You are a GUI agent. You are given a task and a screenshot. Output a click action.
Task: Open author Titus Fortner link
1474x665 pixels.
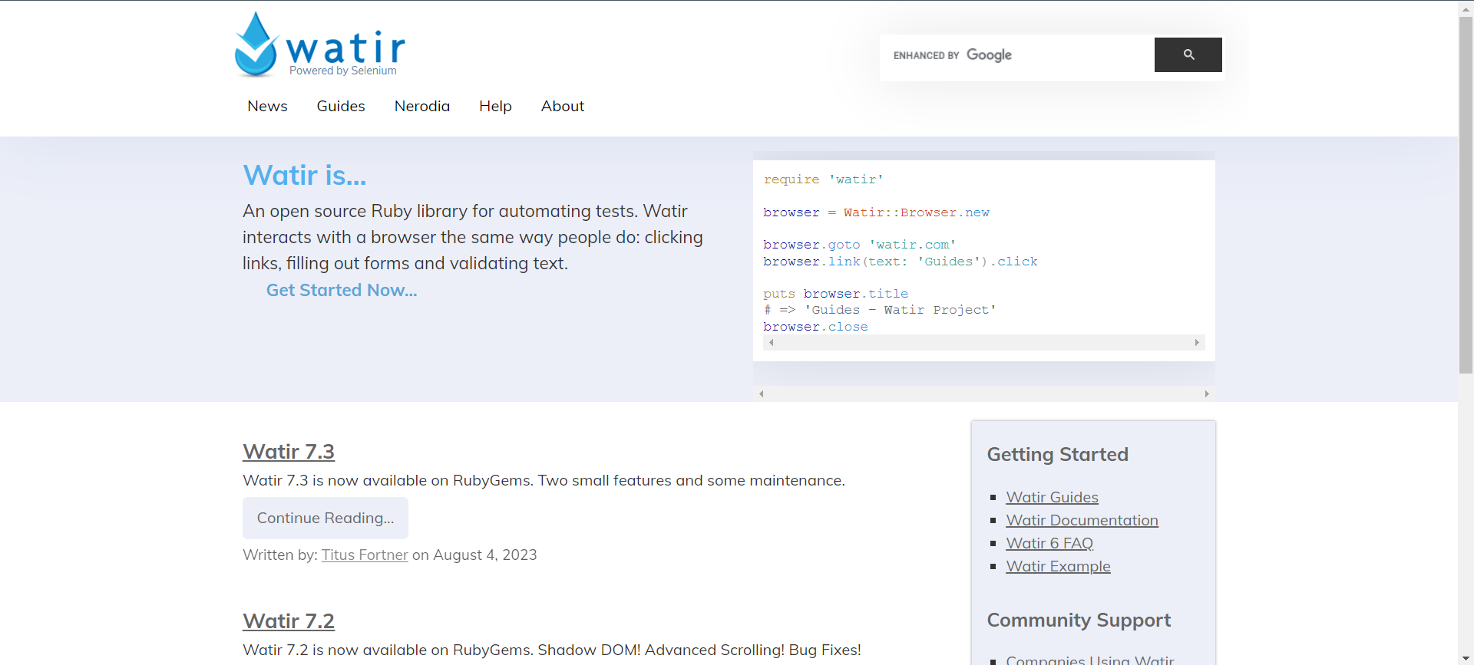(365, 555)
